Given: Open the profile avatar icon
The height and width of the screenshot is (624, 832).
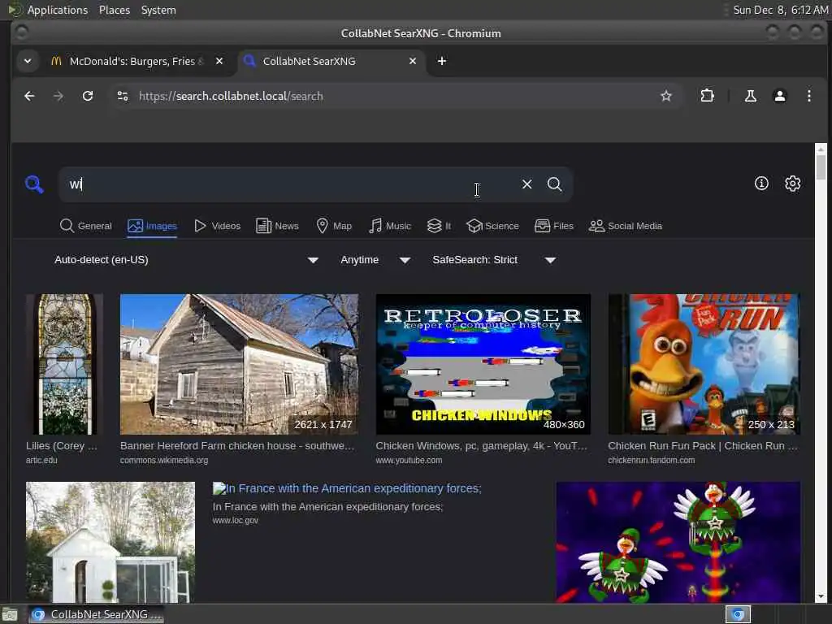Looking at the screenshot, I should click(x=779, y=96).
